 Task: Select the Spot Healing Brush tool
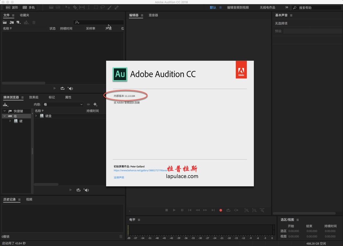[x=116, y=7]
